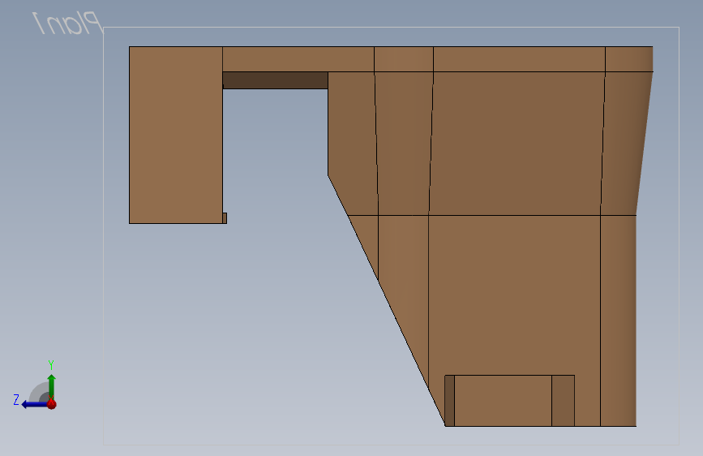Select the mirrored Plan1 plane label
Screen dimensions: 703x456
(x=67, y=23)
